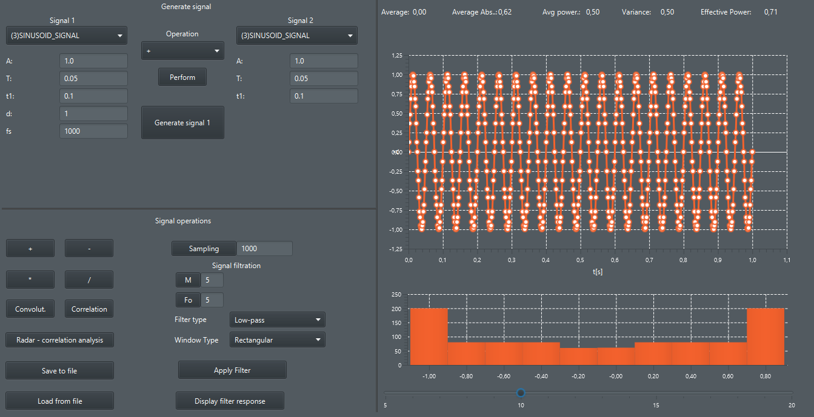The width and height of the screenshot is (814, 417).
Task: Run signal Sampling
Action: 204,248
